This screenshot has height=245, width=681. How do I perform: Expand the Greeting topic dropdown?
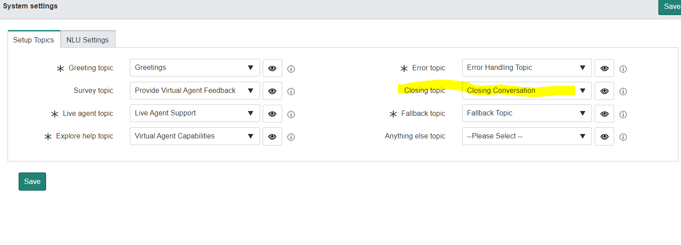195,68
